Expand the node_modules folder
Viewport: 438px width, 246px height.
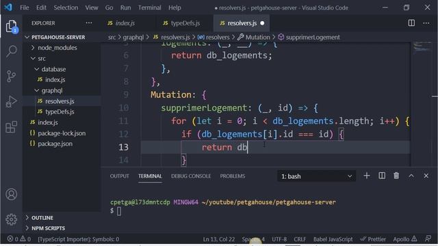click(57, 48)
